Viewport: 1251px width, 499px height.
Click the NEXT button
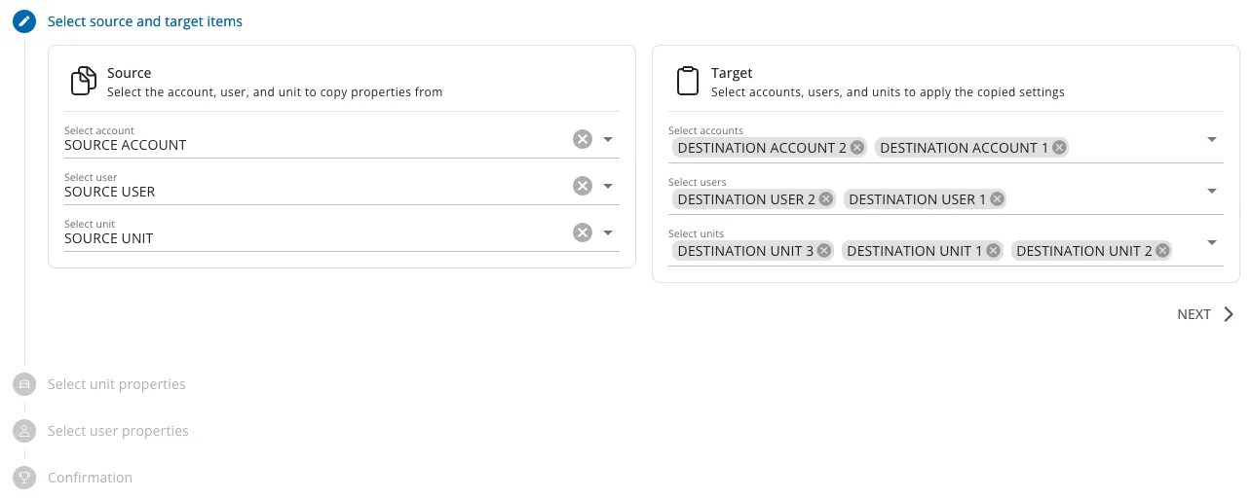pos(1206,314)
